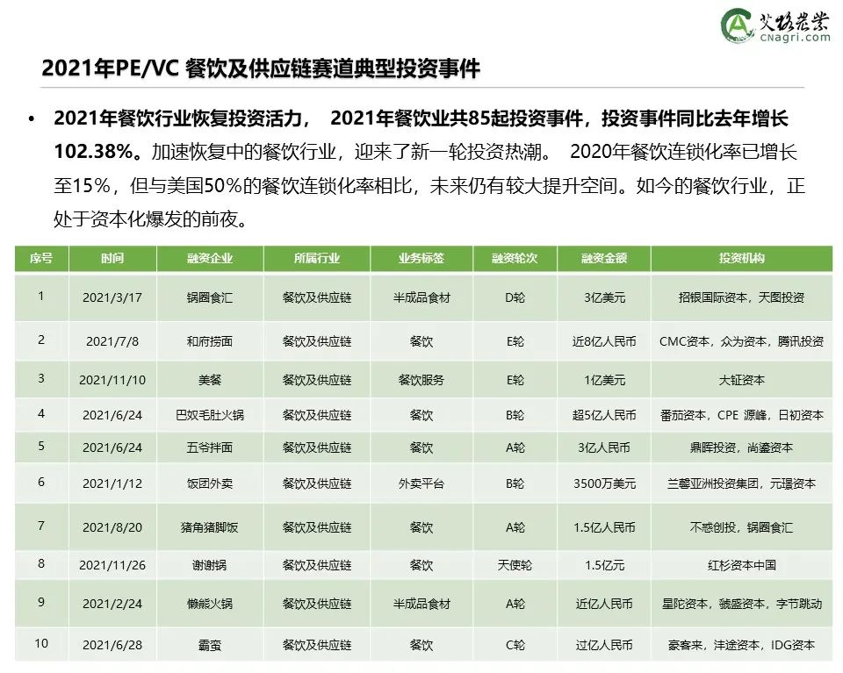Click the 3亿美元 amount cell

(604, 297)
